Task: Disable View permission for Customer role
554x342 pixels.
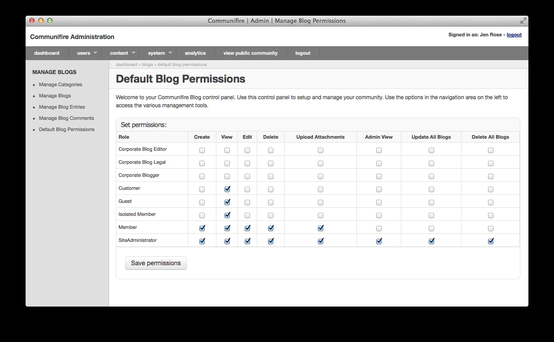Action: pyautogui.click(x=227, y=189)
